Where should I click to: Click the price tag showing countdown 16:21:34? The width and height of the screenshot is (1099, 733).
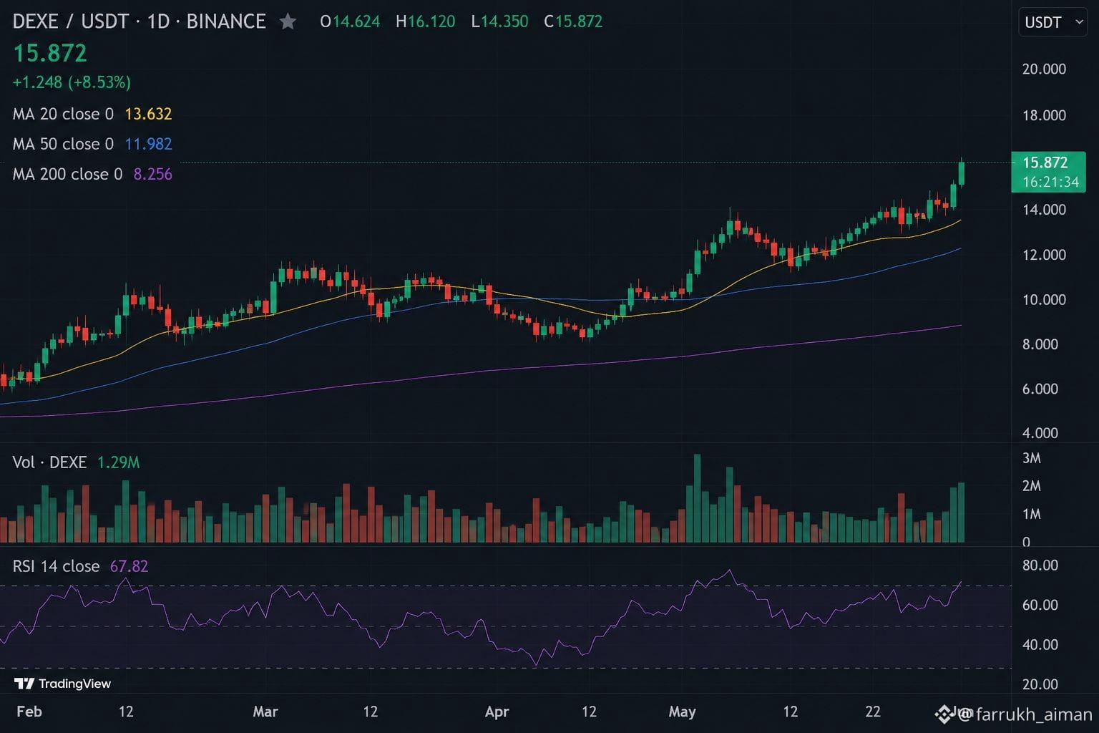(1048, 172)
